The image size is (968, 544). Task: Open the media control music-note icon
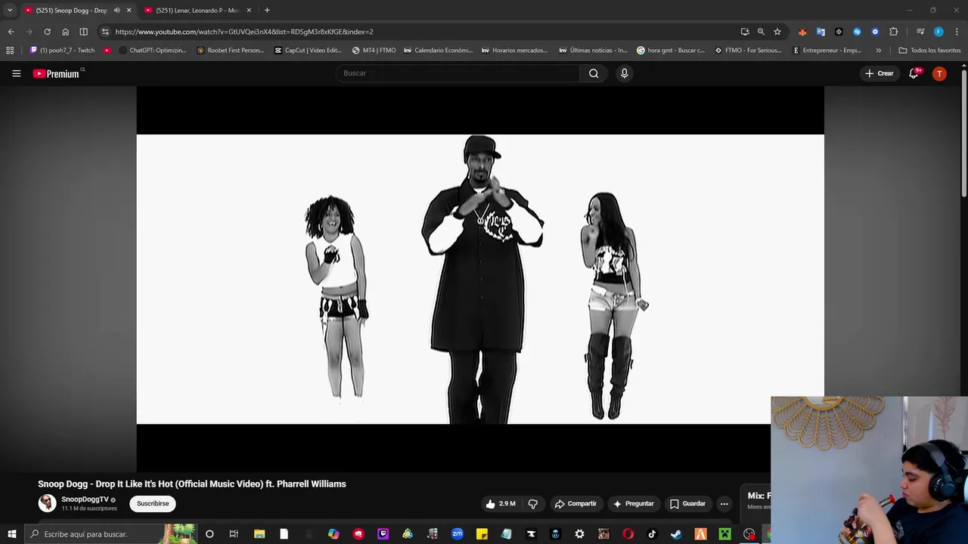point(920,32)
